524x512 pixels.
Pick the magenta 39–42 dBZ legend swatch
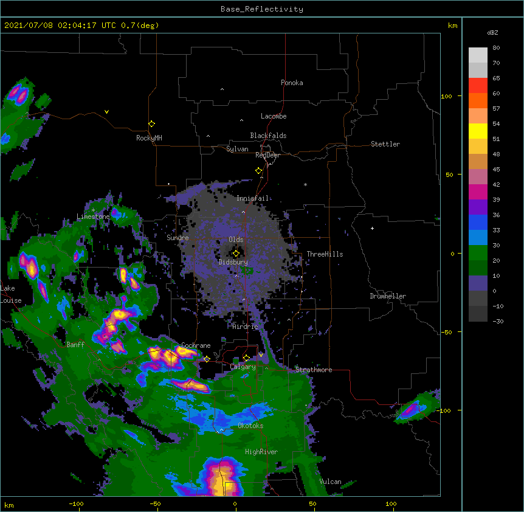click(478, 192)
